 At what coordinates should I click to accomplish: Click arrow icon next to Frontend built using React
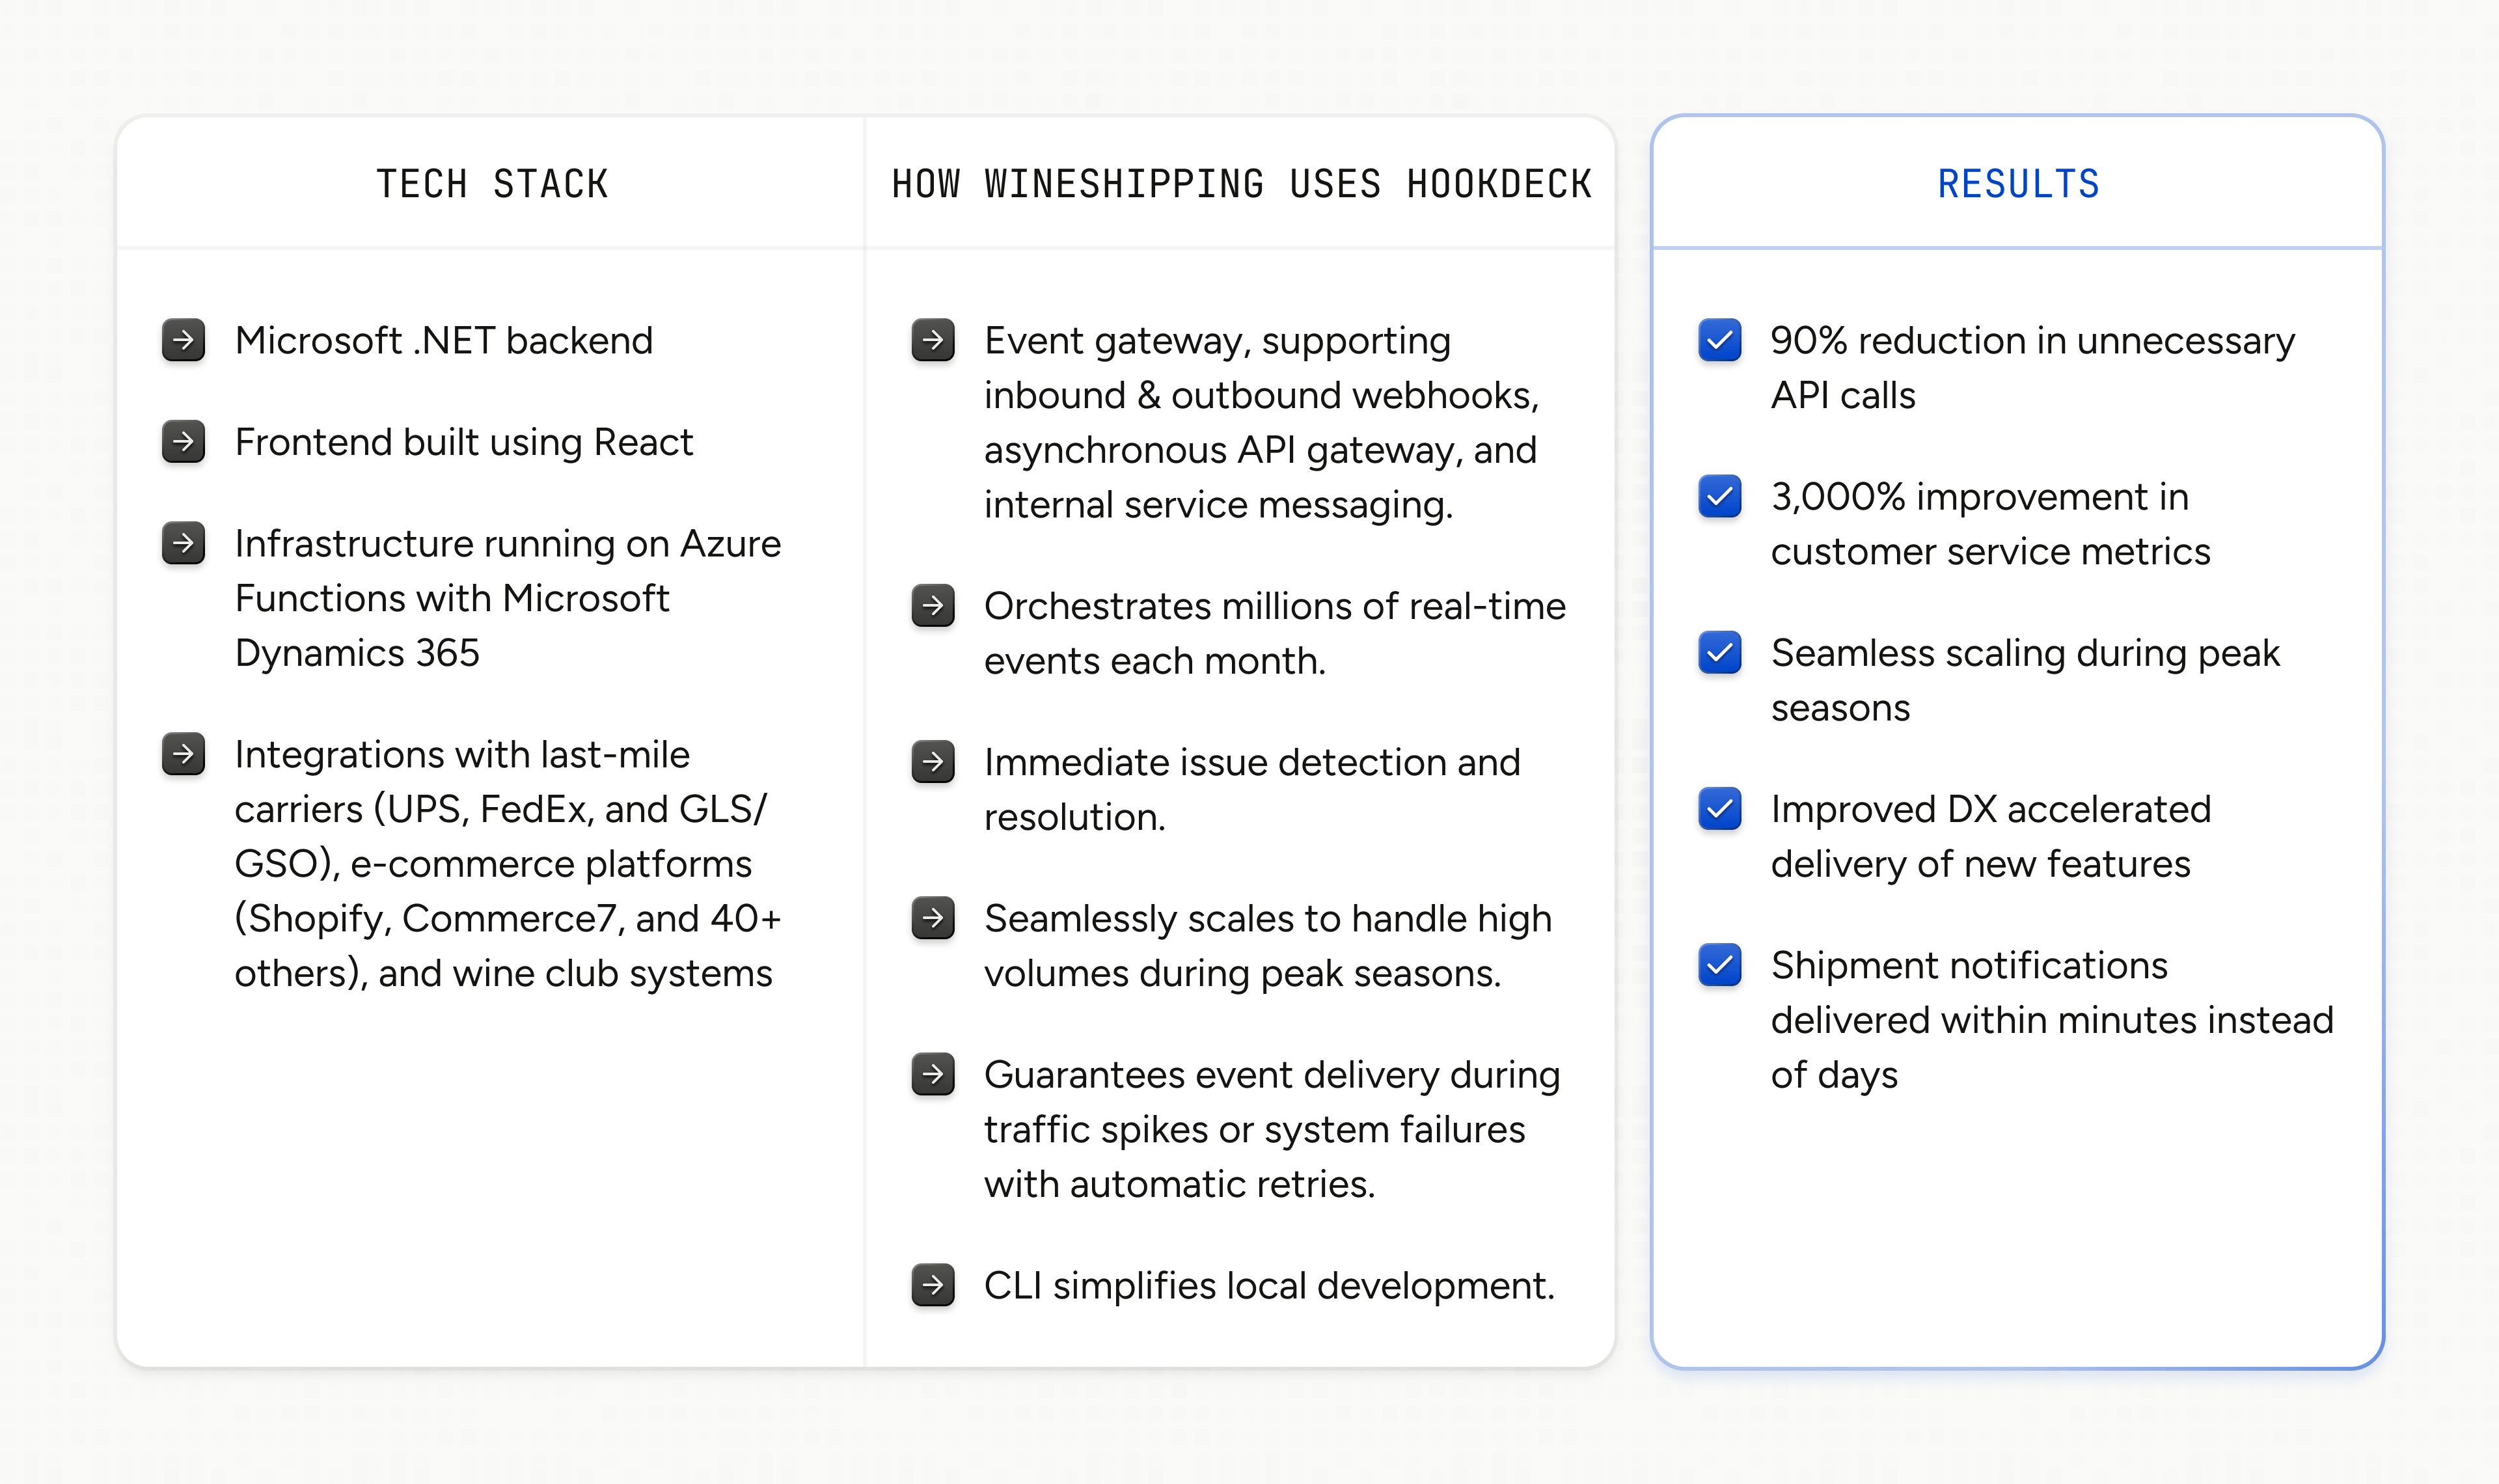(x=184, y=442)
